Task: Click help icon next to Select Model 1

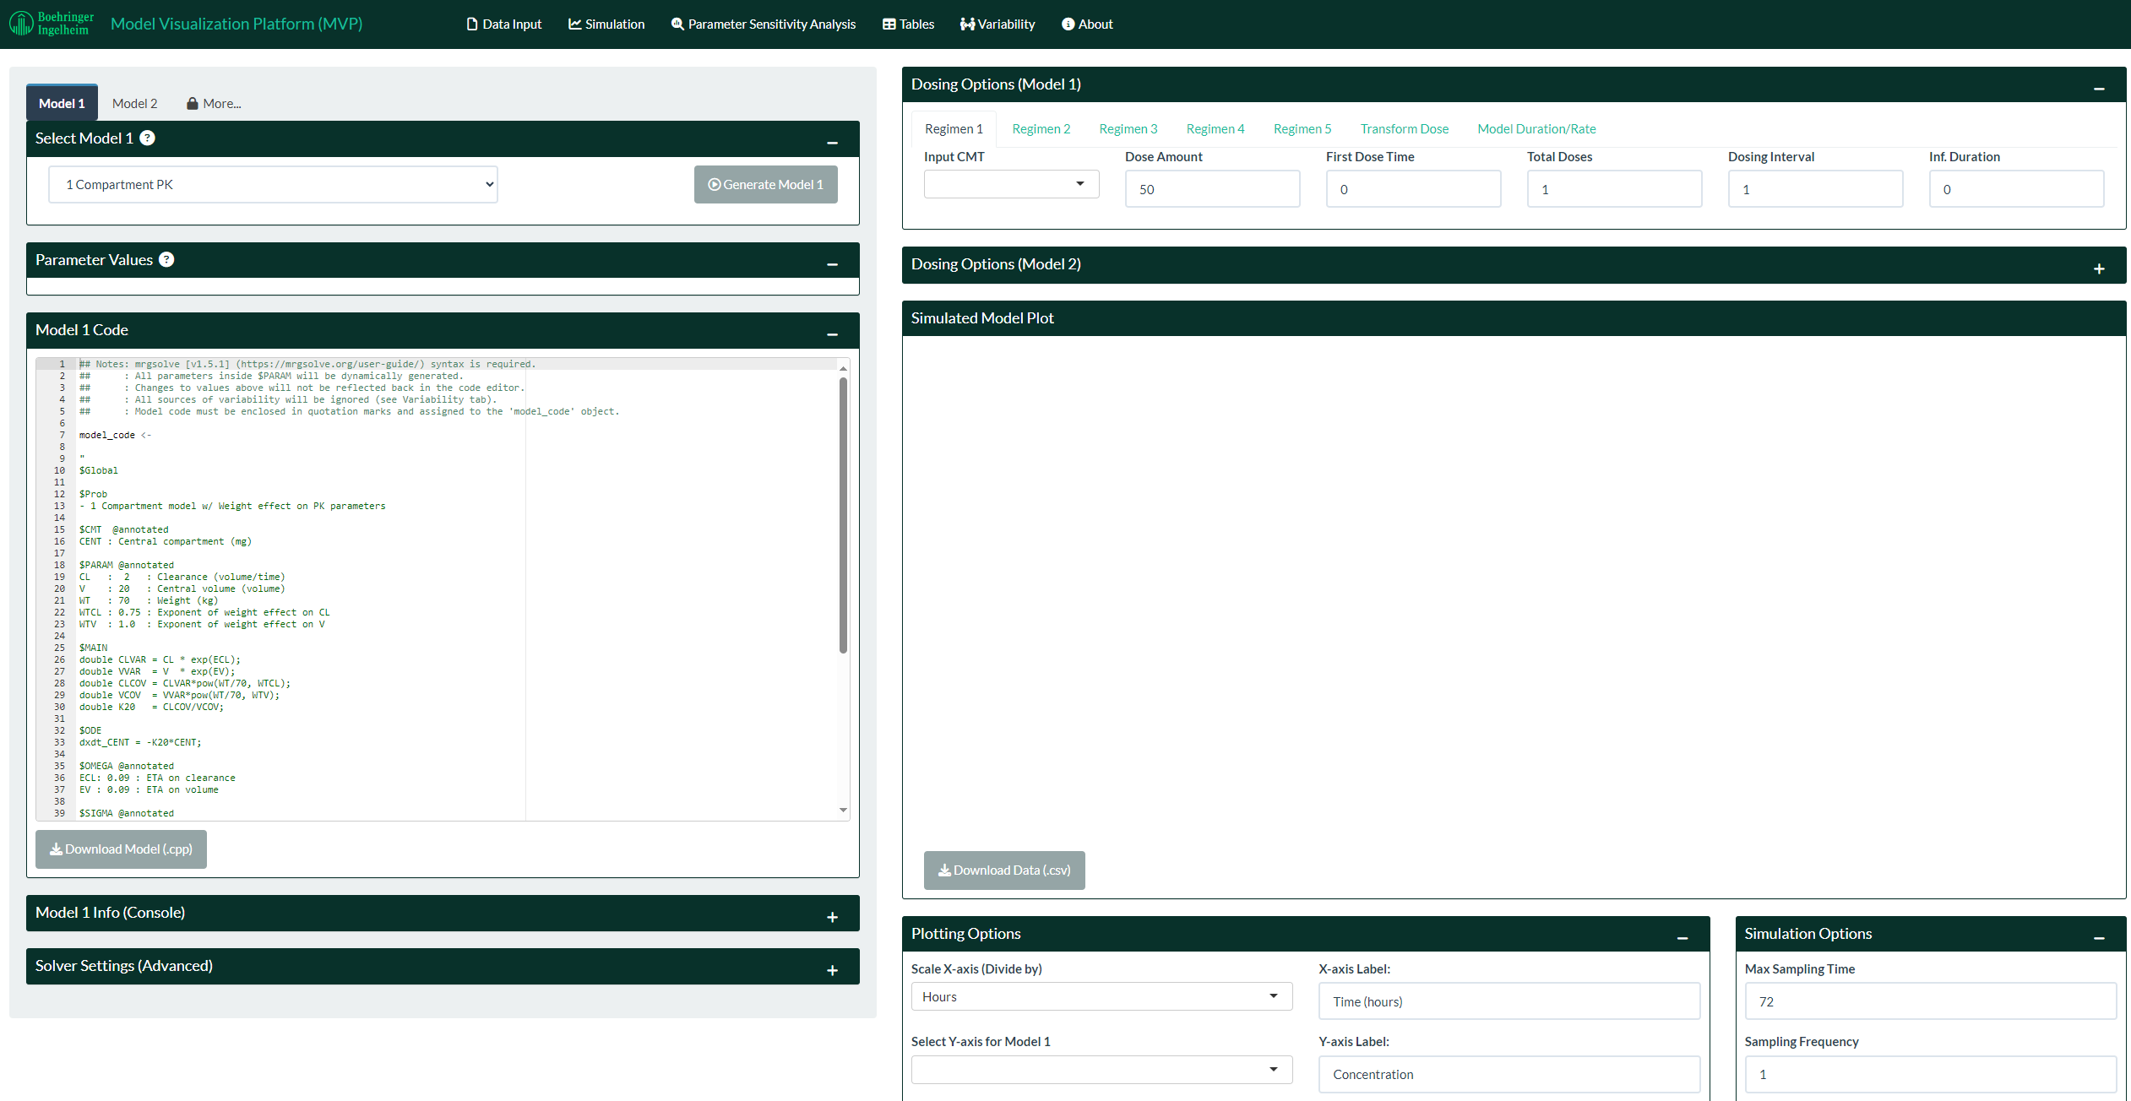Action: [147, 138]
